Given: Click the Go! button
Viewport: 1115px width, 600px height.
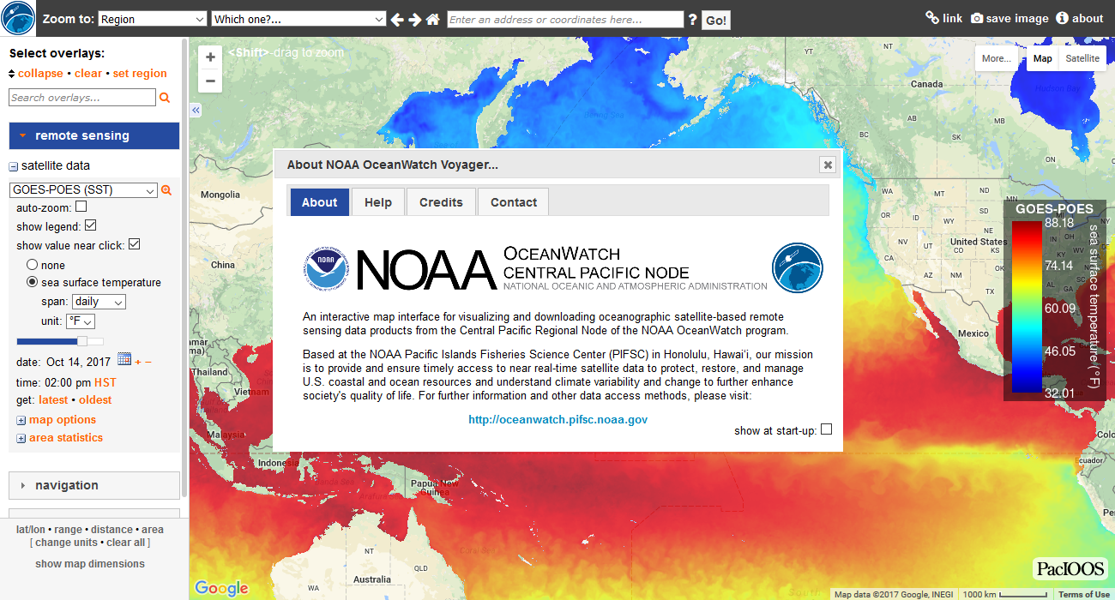Looking at the screenshot, I should 716,21.
